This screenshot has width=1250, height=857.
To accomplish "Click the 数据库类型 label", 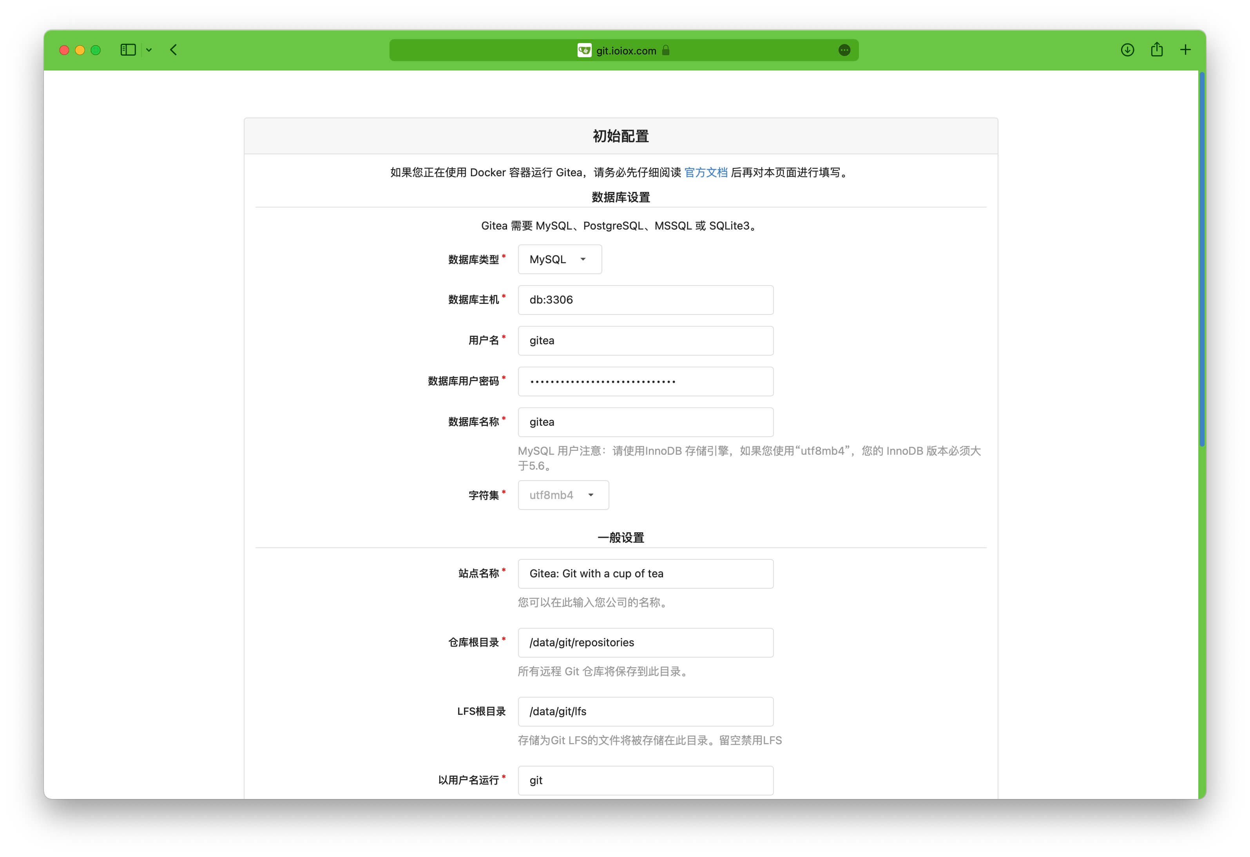I will pyautogui.click(x=473, y=260).
